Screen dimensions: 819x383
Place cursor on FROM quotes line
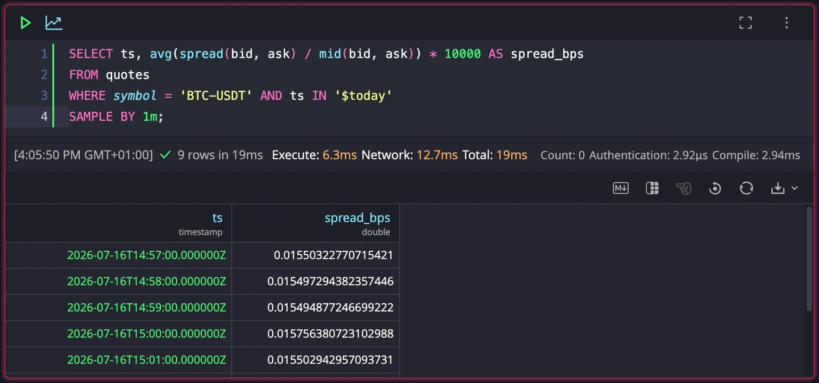[109, 75]
